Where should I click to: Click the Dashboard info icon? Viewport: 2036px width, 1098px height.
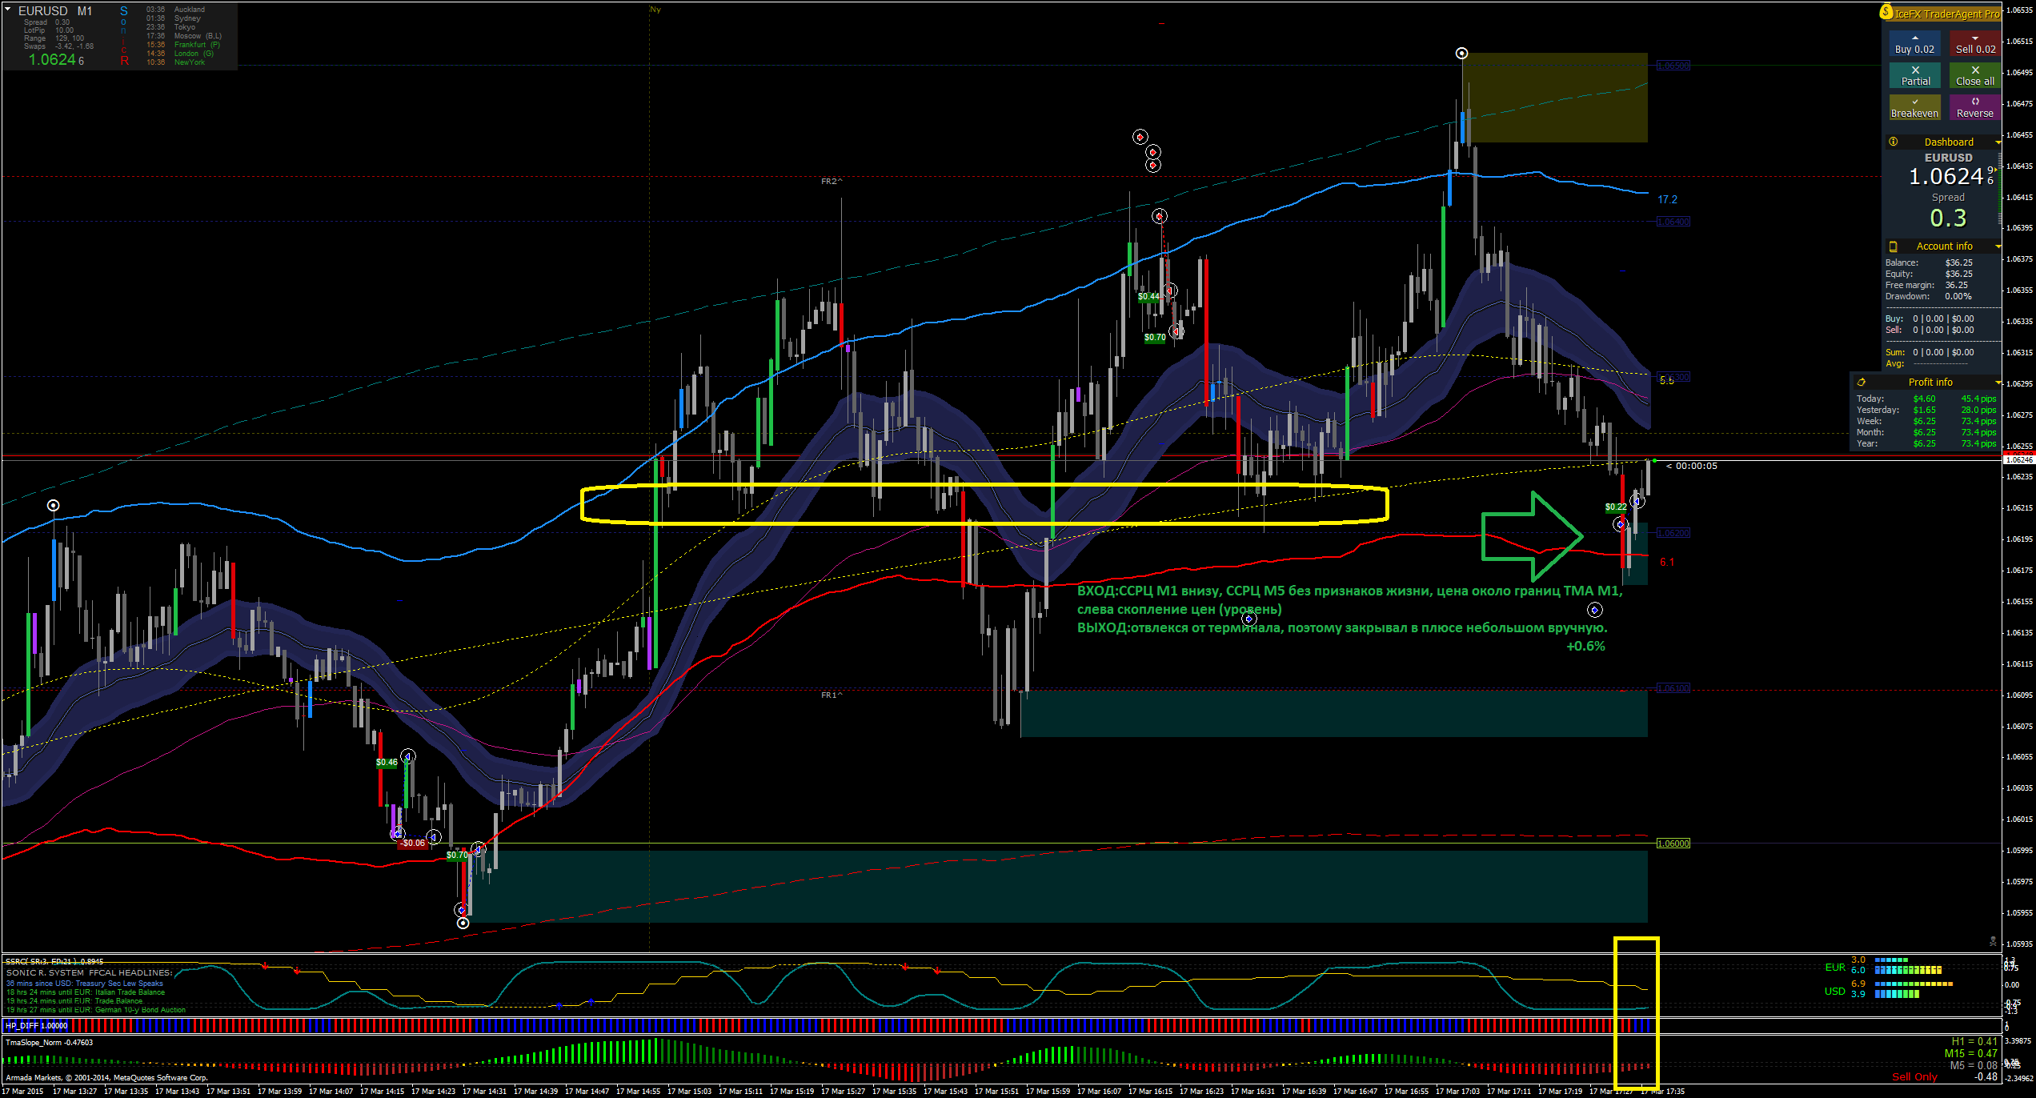pyautogui.click(x=1893, y=142)
